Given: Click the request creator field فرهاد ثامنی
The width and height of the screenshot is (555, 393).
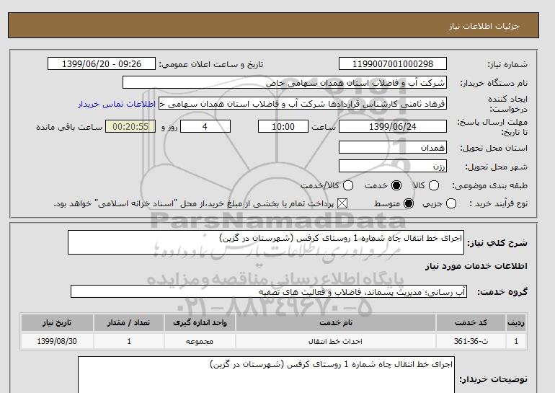Looking at the screenshot, I should 303,104.
